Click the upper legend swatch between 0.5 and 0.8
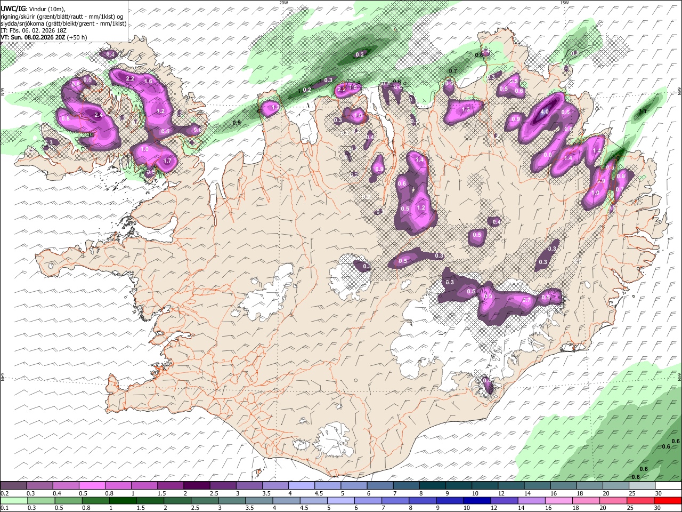Image resolution: width=682 pixels, height=512 pixels. tap(92, 485)
